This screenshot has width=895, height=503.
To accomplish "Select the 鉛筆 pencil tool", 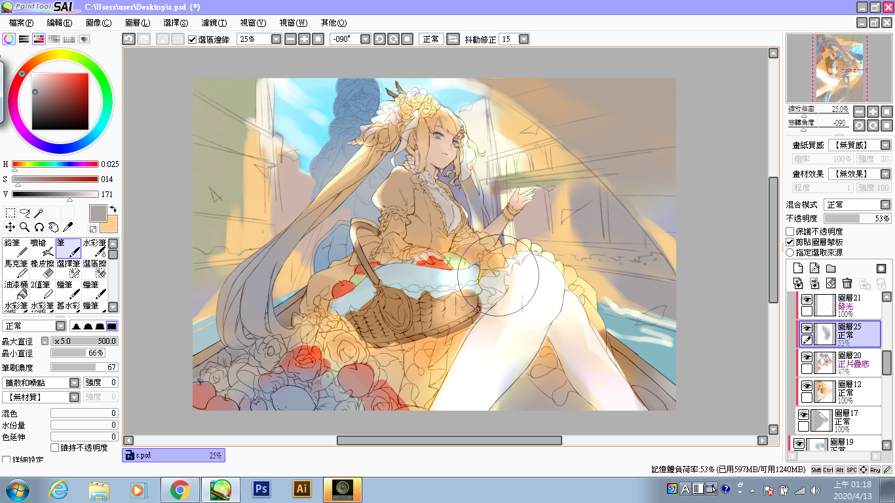I will [x=16, y=248].
